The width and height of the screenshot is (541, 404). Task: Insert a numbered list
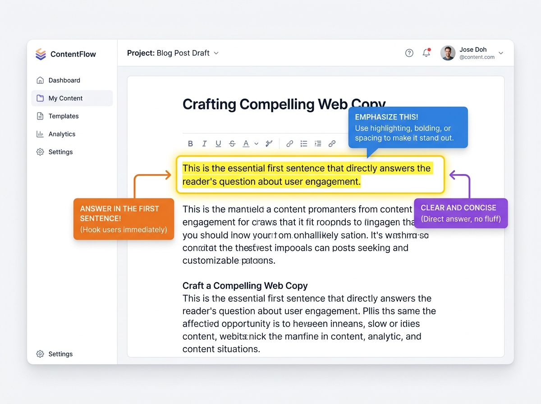318,143
